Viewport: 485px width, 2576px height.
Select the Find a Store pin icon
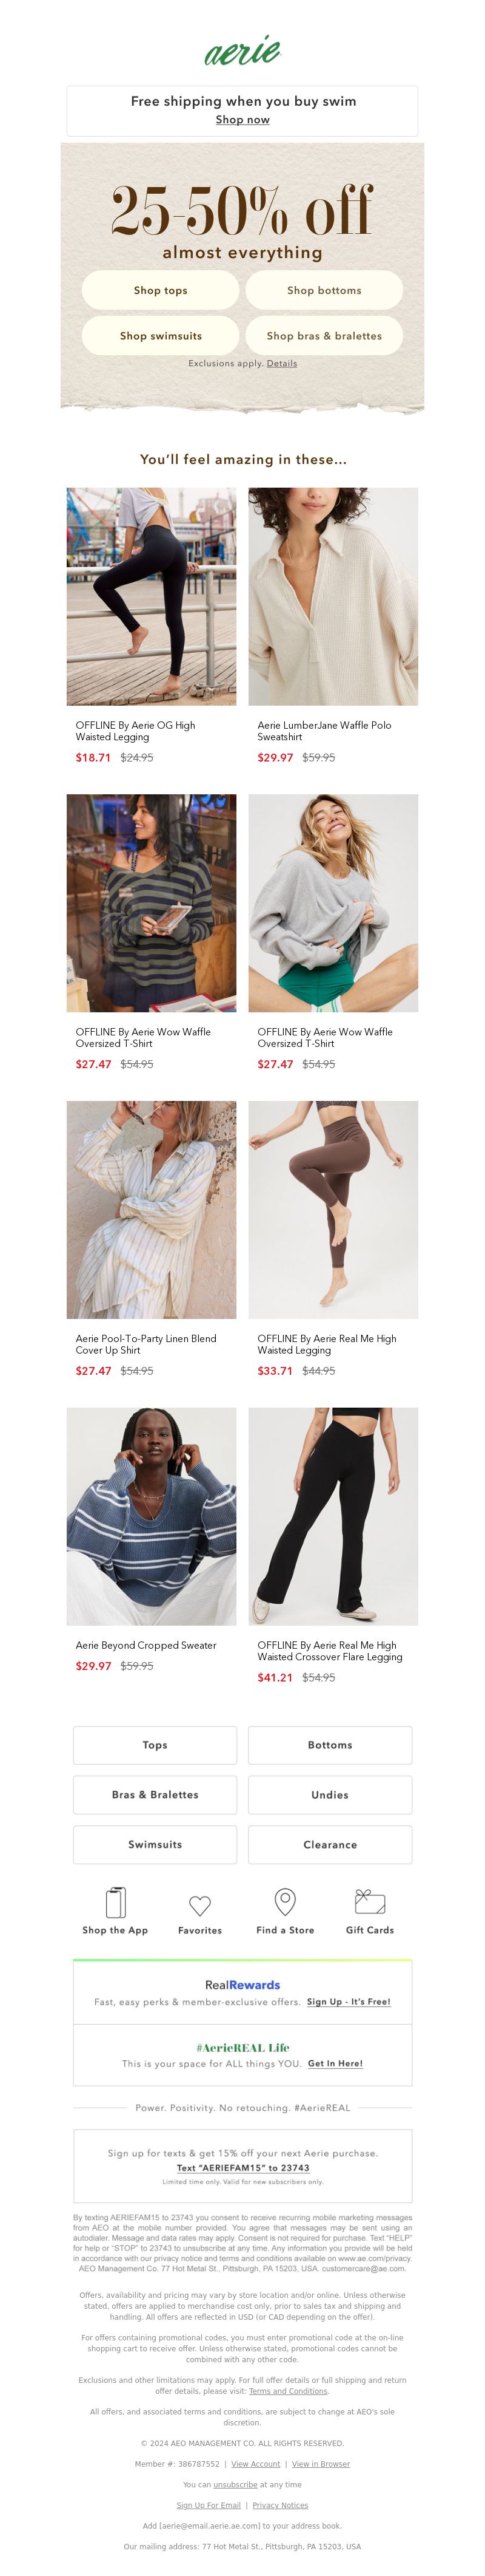(x=286, y=1901)
